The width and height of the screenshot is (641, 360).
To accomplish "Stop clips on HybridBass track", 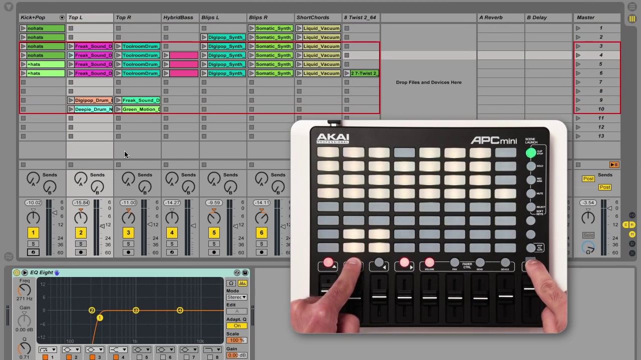I will click(166, 164).
